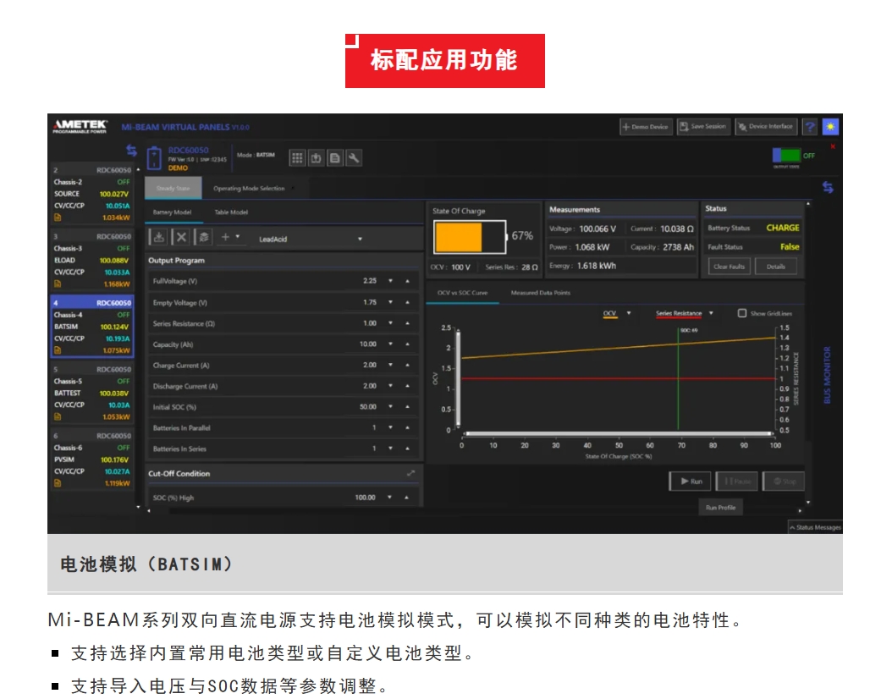This screenshot has height=699, width=881.
Task: Click the green SOC 69 marker line on the chart
Action: (x=678, y=380)
